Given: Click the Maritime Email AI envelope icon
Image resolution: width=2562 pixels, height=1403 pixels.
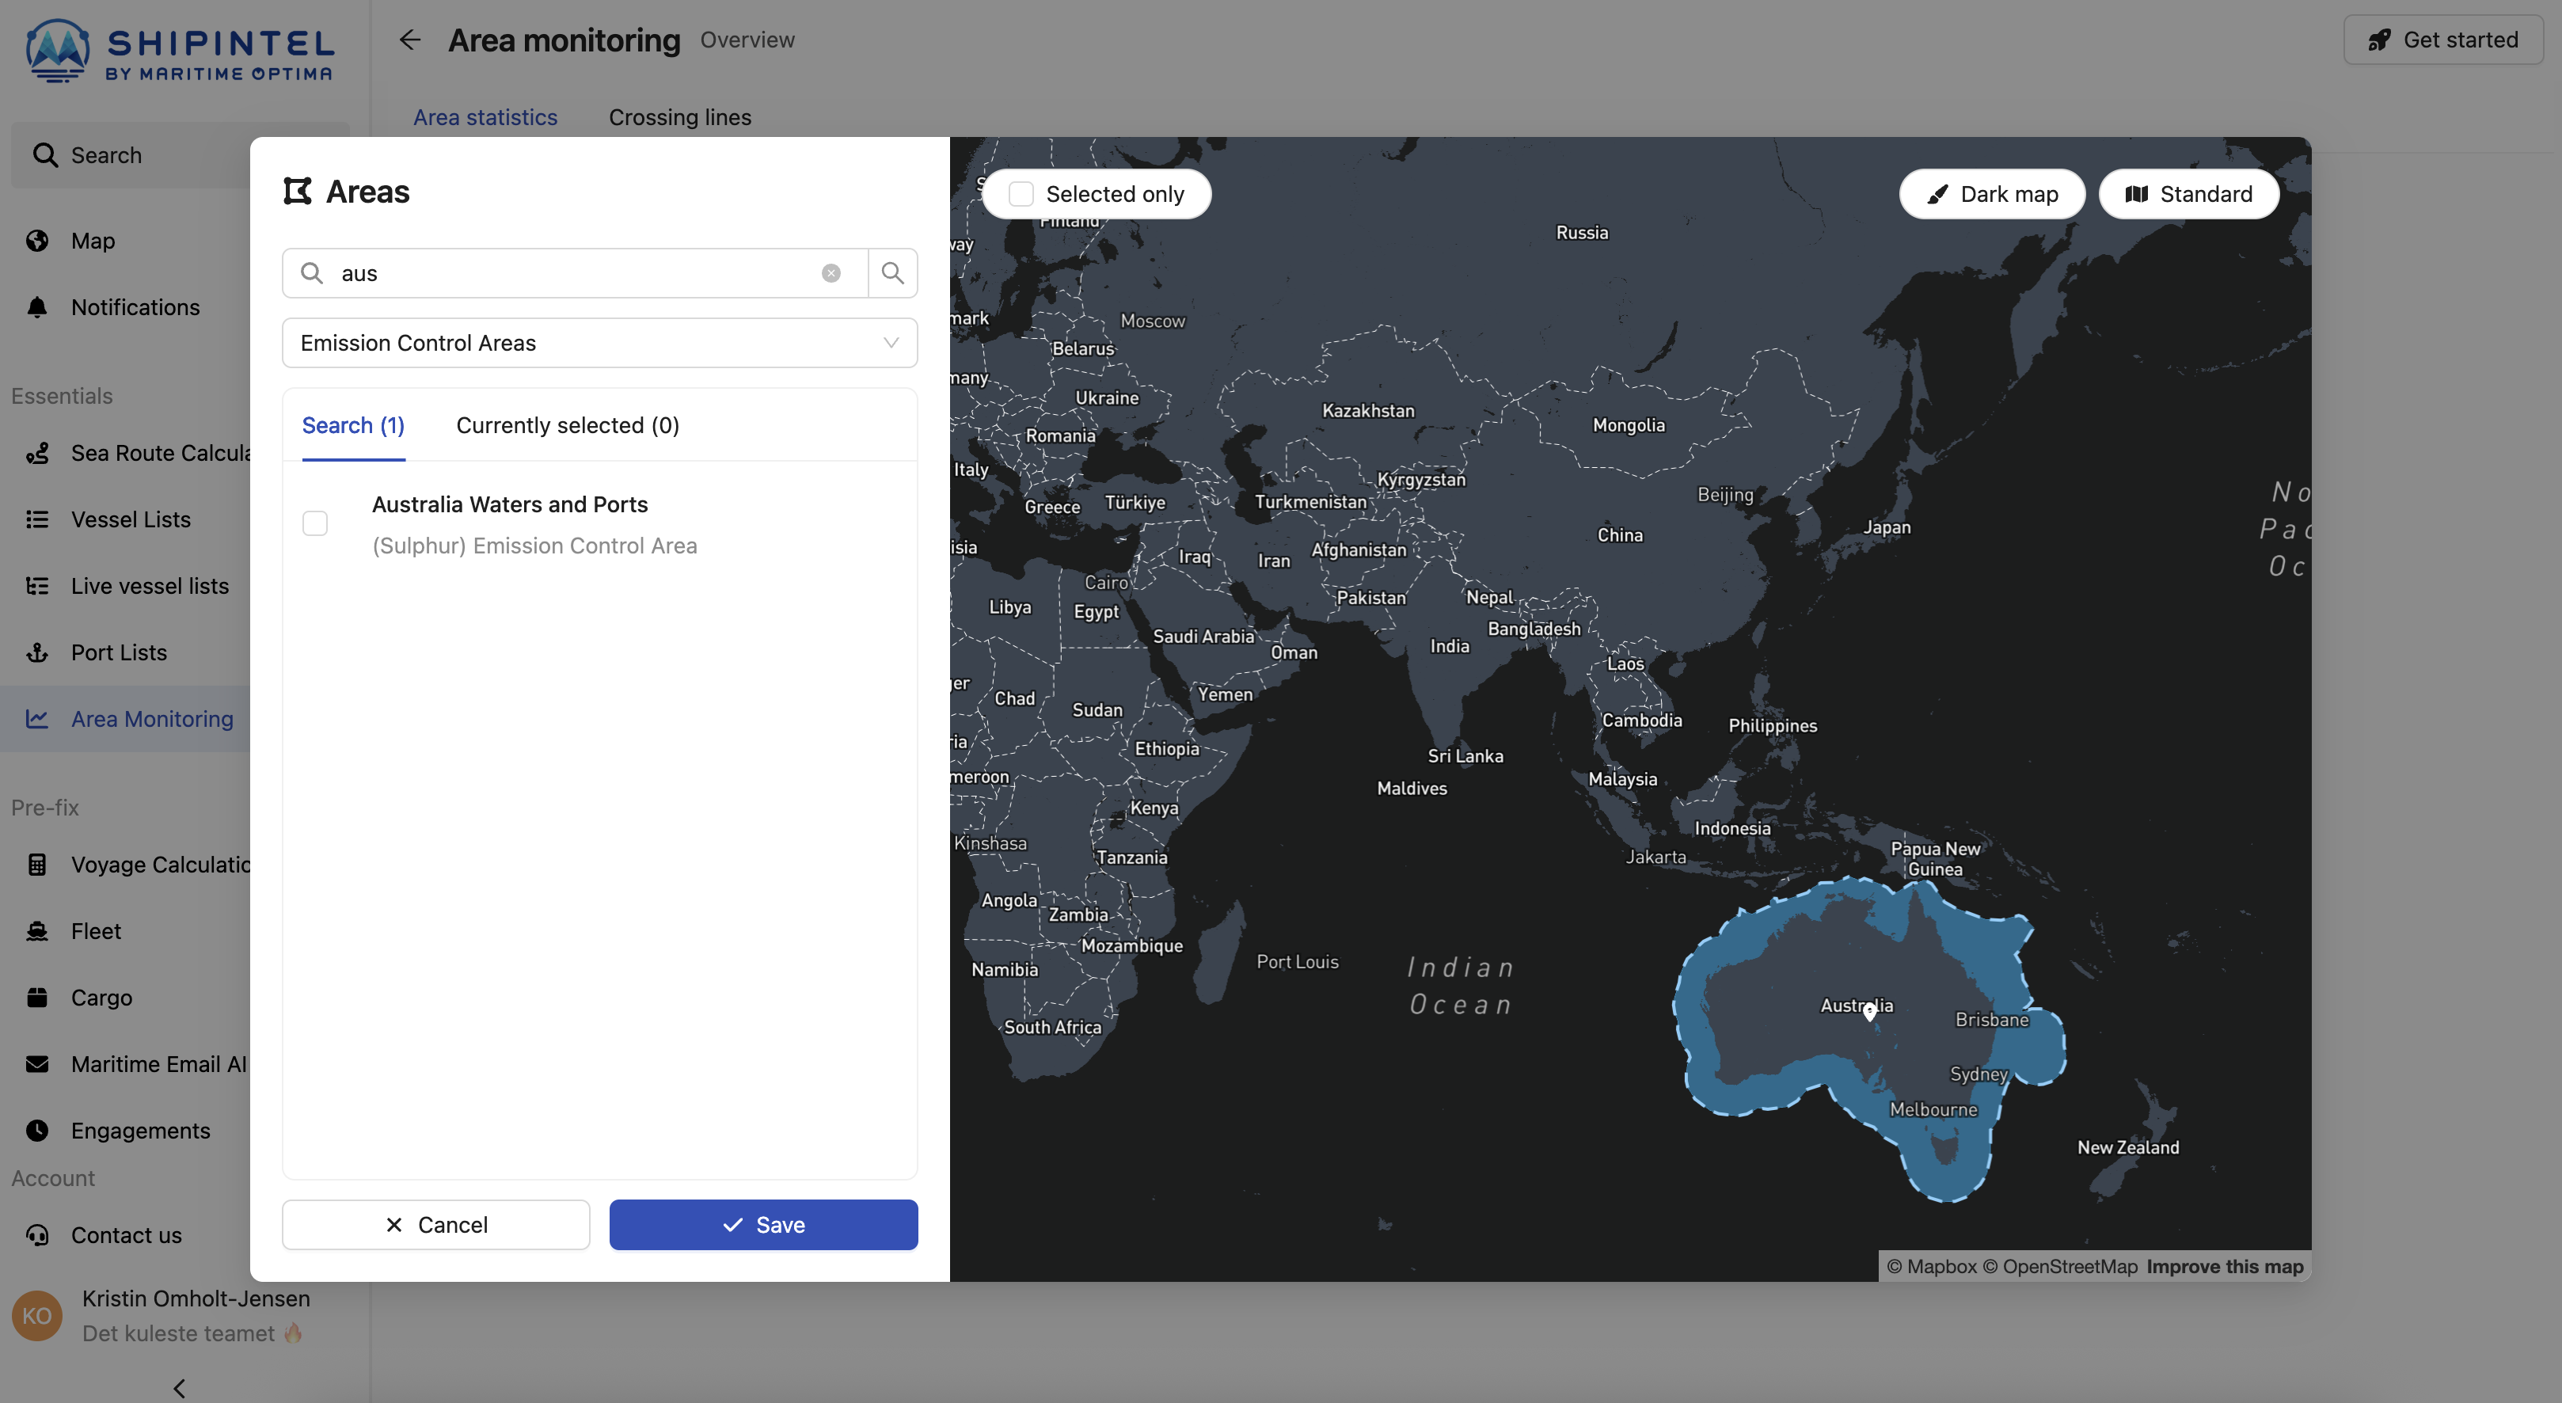Looking at the screenshot, I should pyautogui.click(x=38, y=1064).
